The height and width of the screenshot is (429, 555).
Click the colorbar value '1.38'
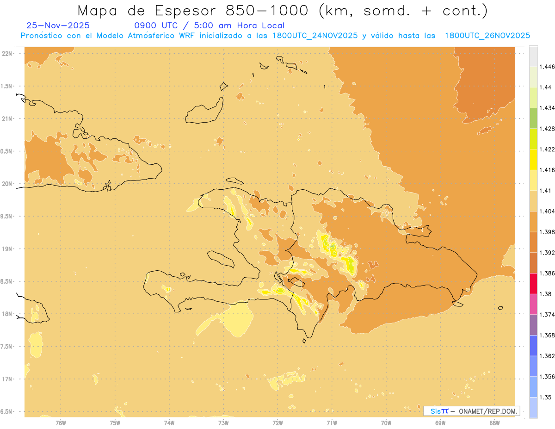(546, 294)
